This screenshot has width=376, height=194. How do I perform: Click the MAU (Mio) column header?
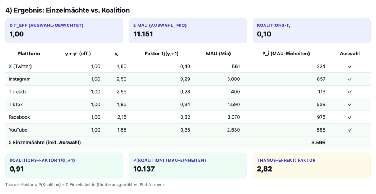click(218, 54)
